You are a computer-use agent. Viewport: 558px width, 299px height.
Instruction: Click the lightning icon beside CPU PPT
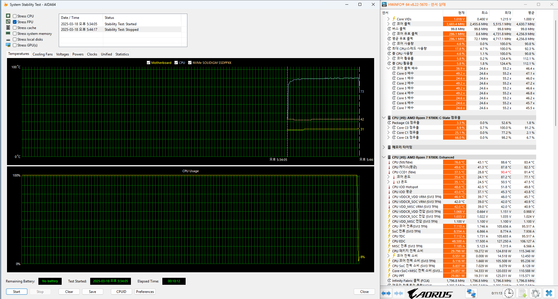tap(389, 275)
